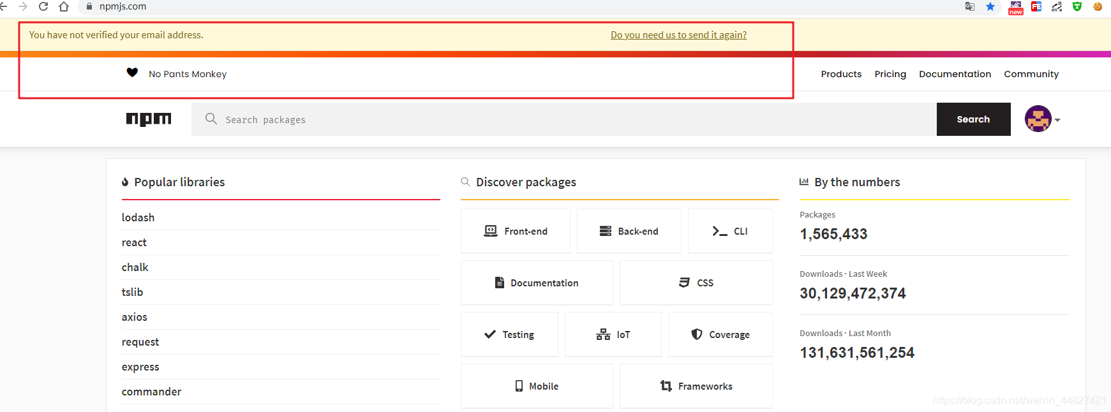Go to browser home page
1111x412 pixels.
coord(64,6)
